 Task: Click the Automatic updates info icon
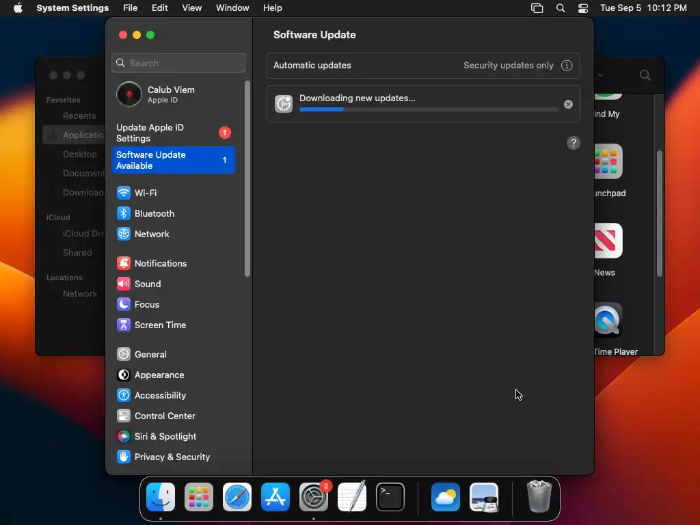tap(567, 65)
